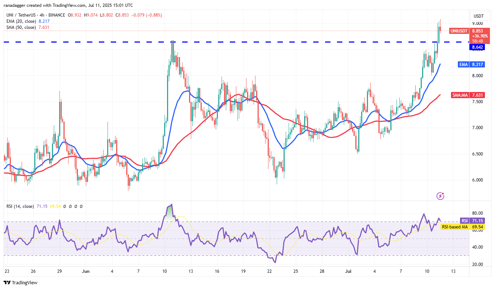Click the 9.000 level on price axis
This screenshot has height=289, width=495.
pos(478,23)
